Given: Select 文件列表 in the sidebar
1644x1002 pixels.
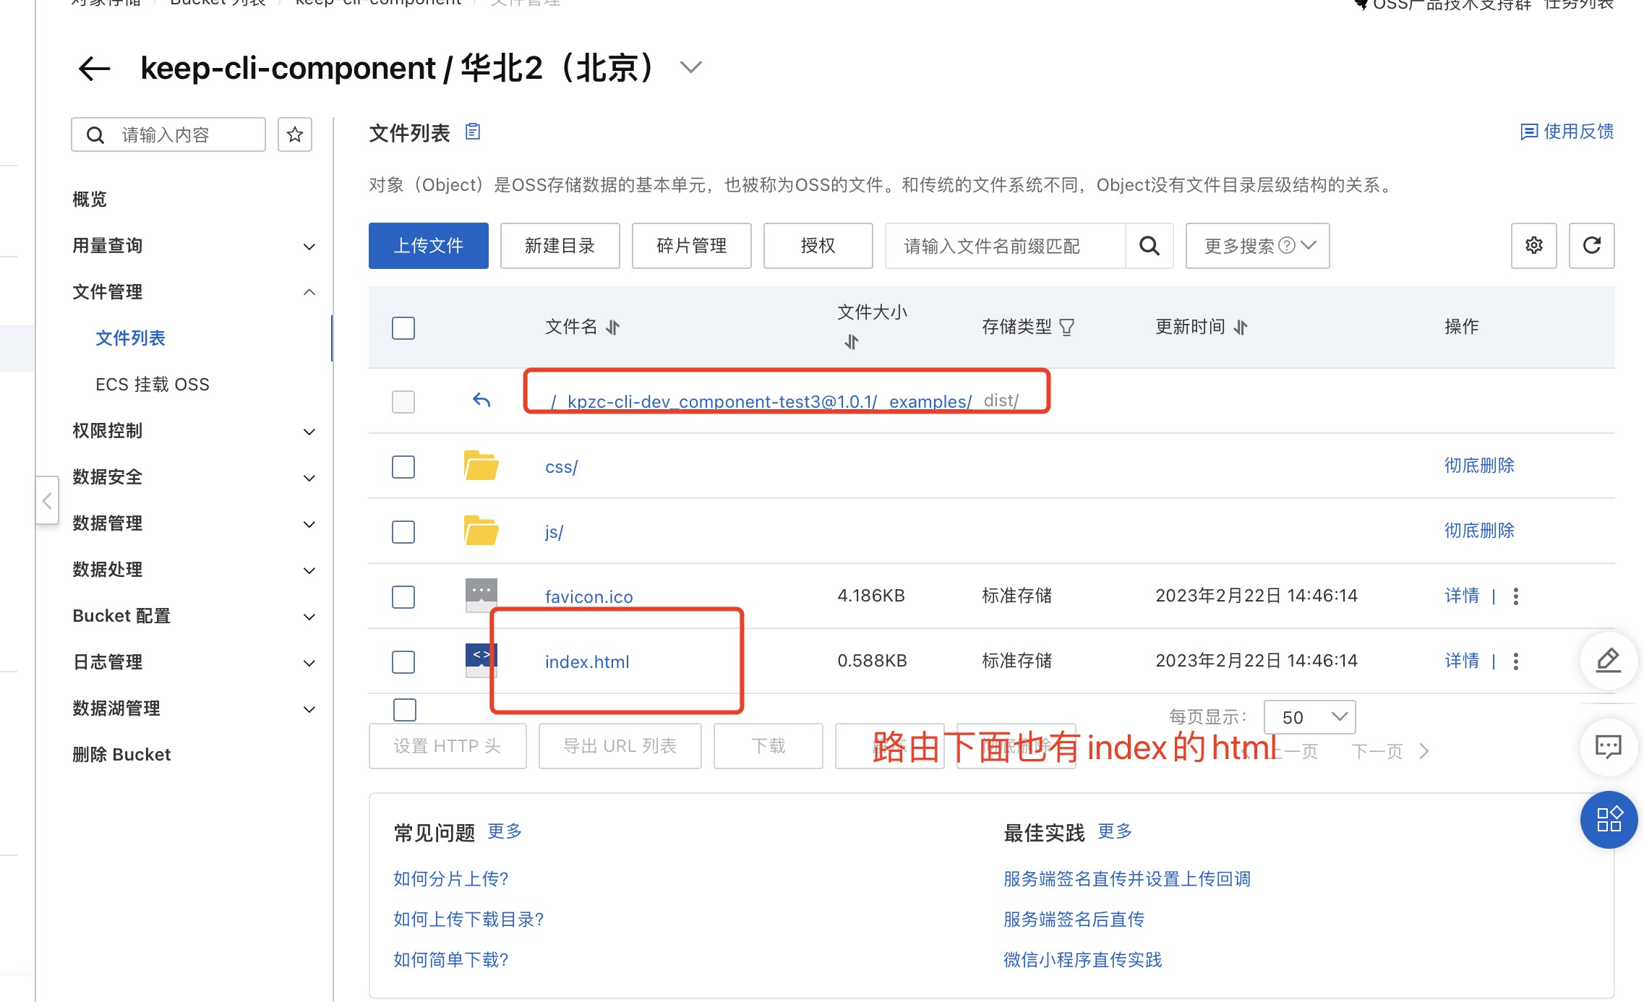Looking at the screenshot, I should 130,338.
